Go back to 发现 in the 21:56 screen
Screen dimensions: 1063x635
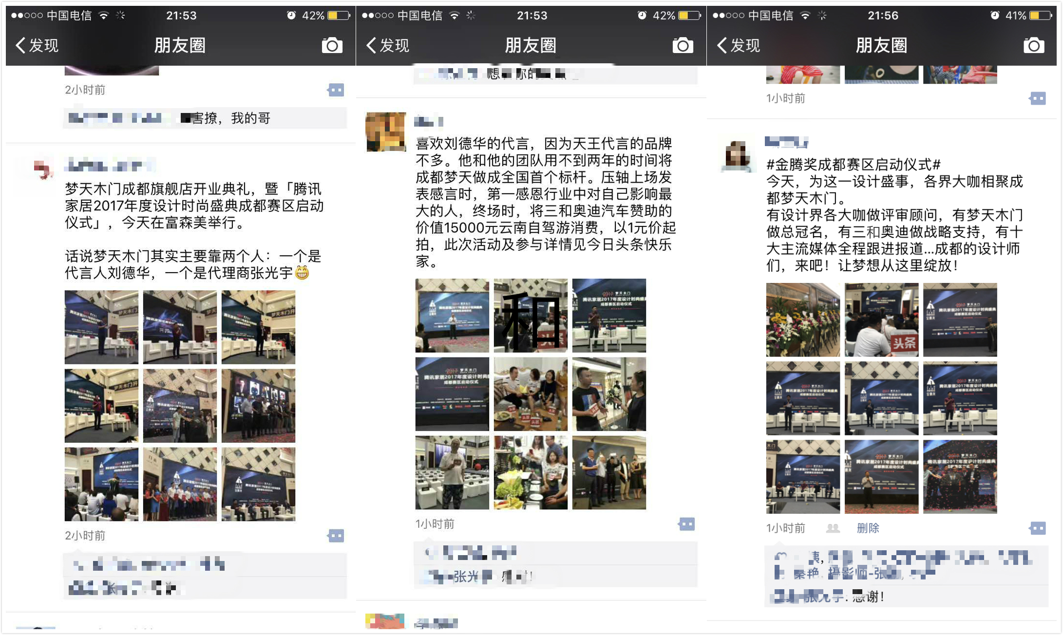pyautogui.click(x=739, y=45)
